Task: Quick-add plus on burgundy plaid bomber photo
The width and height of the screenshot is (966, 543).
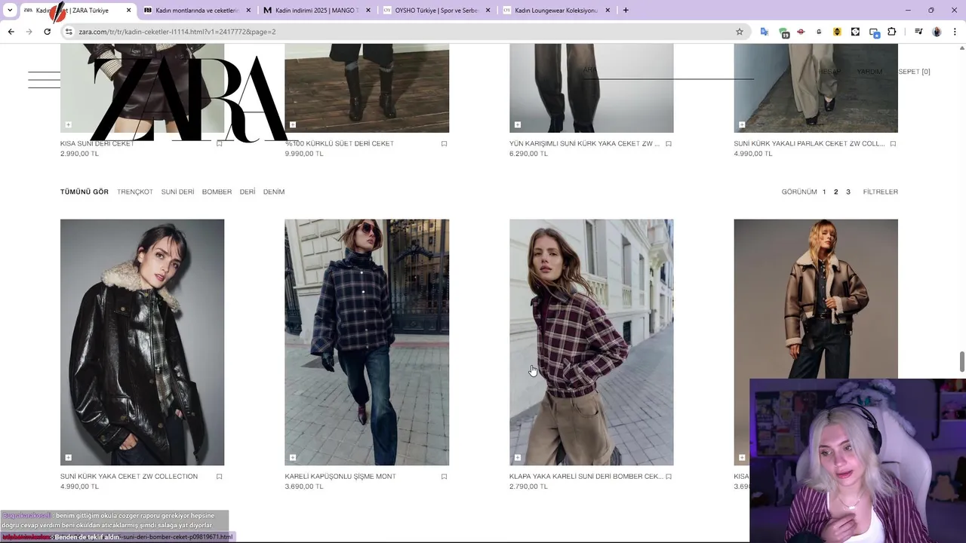Action: coord(517,457)
